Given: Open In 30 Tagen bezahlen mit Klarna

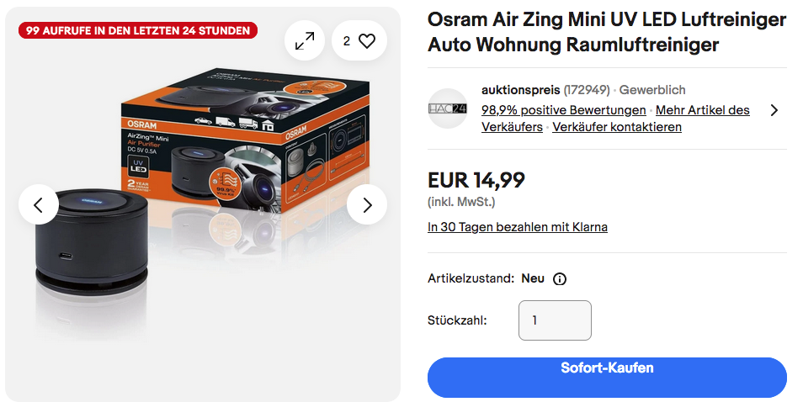Looking at the screenshot, I should (518, 226).
